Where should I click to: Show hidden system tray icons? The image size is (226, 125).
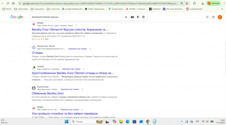(x=182, y=121)
